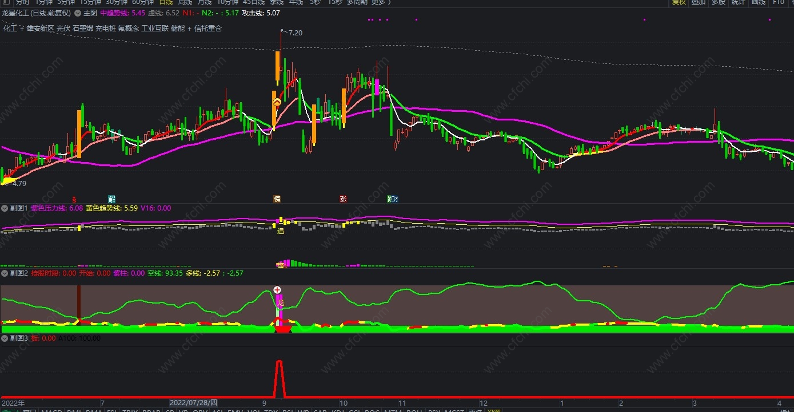Click the red plus circle in 副图2
The image size is (794, 412).
(277, 290)
